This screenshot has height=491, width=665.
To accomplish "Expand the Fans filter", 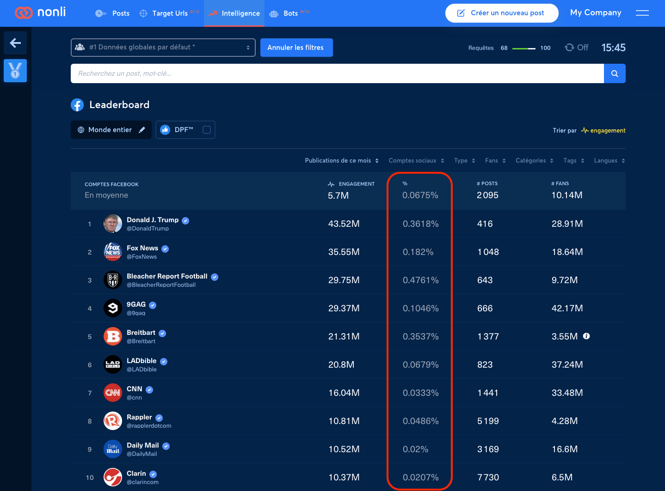I will pyautogui.click(x=496, y=161).
